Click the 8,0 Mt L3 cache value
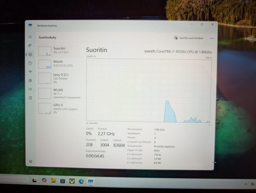This screenshot has height=193, width=256. coord(157,163)
